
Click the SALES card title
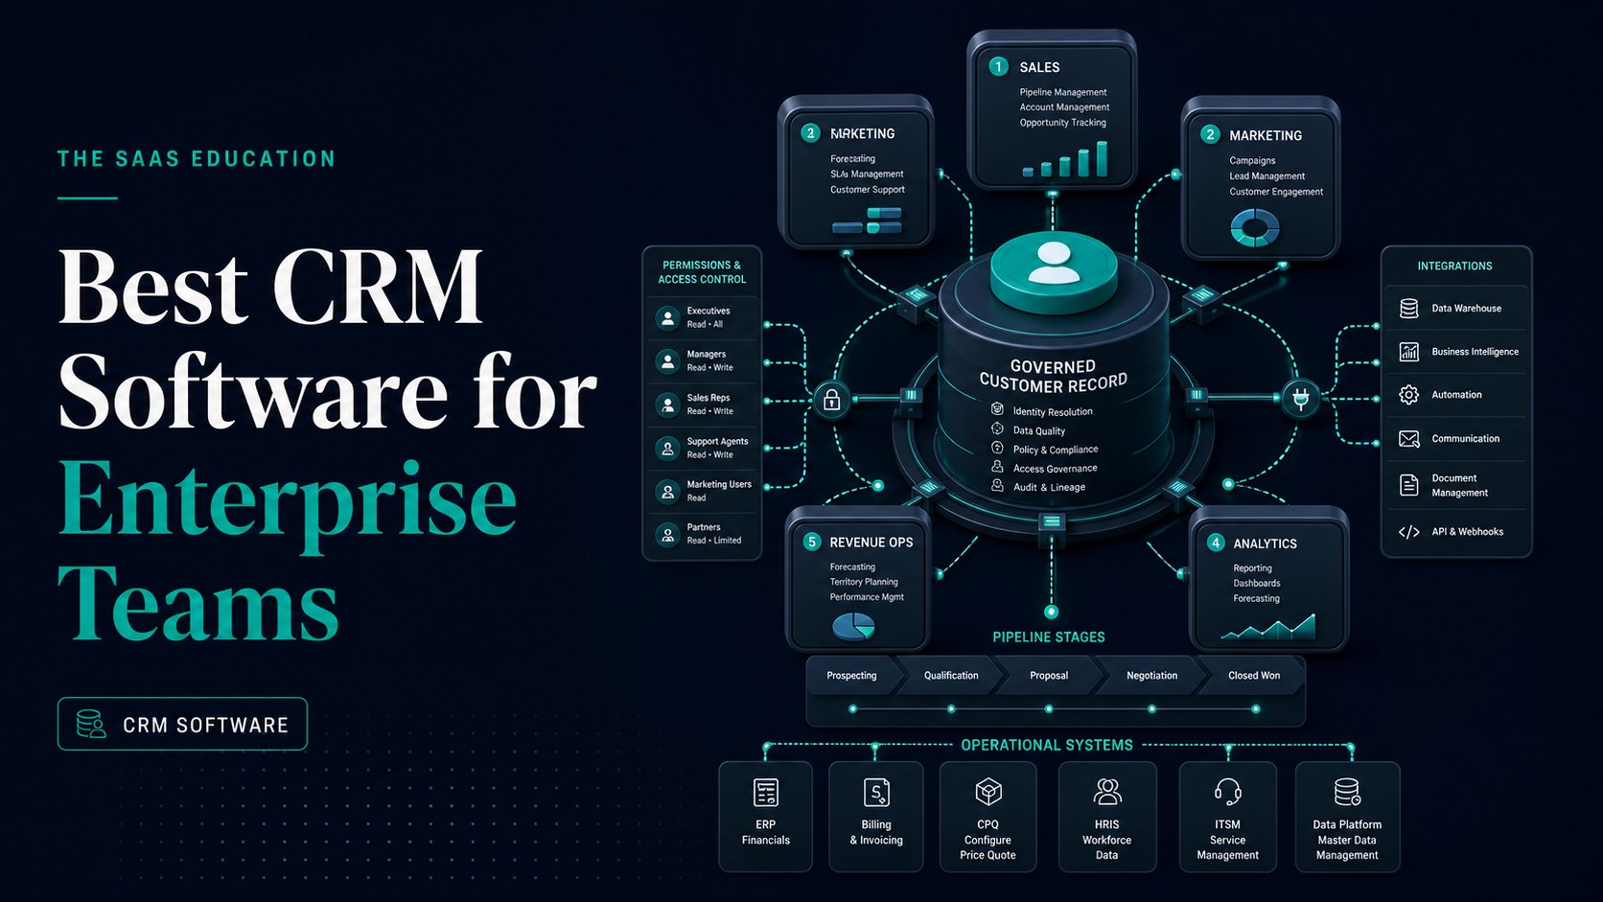tap(1039, 67)
